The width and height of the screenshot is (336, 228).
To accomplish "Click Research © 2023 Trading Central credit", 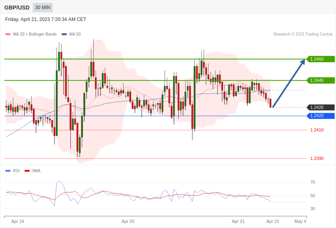I will 303,34.
